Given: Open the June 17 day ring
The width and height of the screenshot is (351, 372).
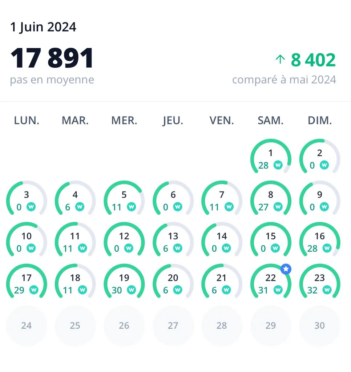Looking at the screenshot, I should pos(26,281).
